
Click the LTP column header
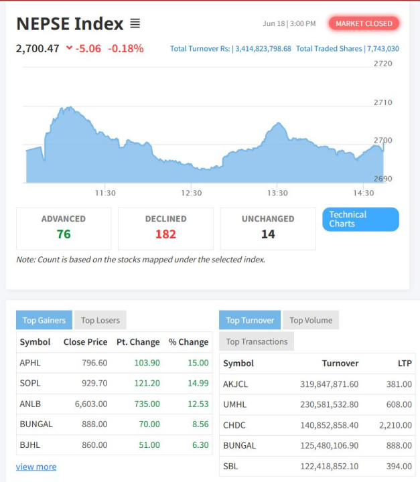tap(405, 364)
